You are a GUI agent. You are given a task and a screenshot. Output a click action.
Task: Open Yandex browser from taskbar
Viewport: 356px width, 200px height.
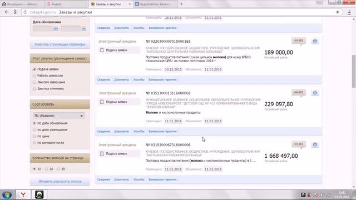[23, 194]
